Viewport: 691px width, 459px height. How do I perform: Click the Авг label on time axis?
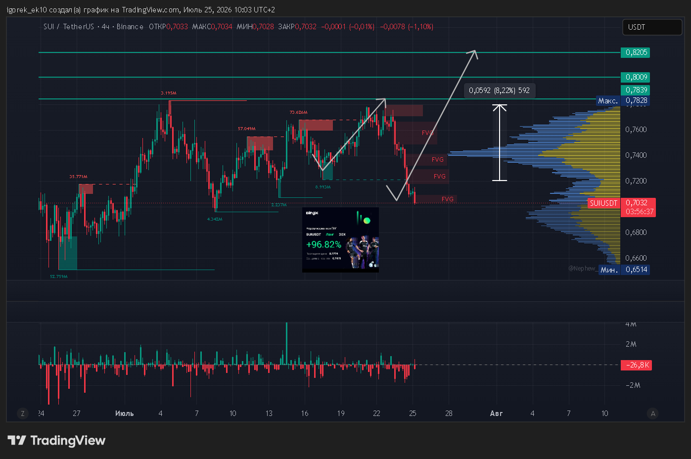click(x=496, y=413)
